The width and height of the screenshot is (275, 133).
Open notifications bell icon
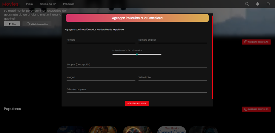point(257,4)
